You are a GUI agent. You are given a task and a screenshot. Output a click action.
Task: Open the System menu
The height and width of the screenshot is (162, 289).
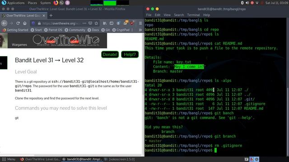(x=46, y=3)
